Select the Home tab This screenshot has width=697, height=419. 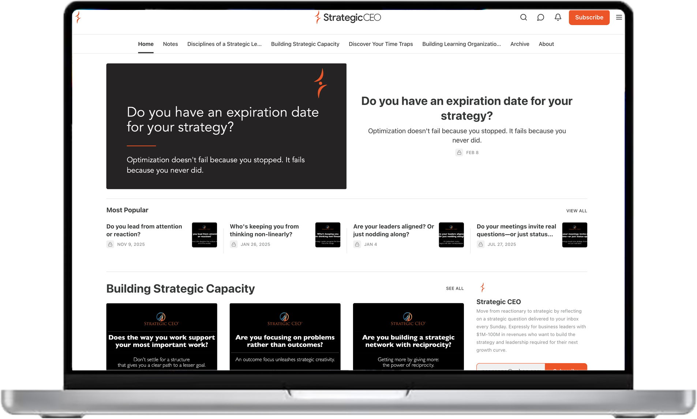coord(146,44)
